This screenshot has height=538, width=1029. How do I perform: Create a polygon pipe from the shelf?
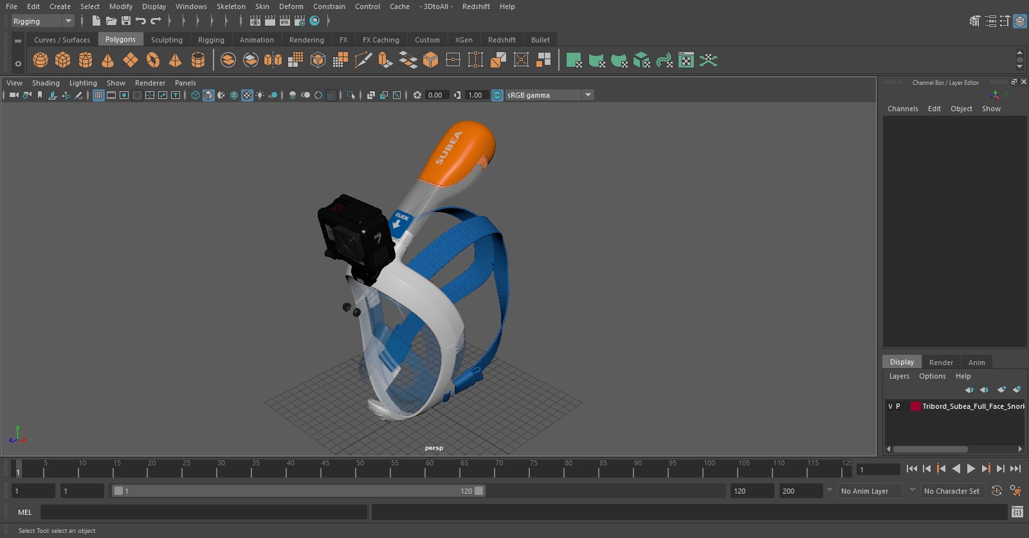click(198, 60)
